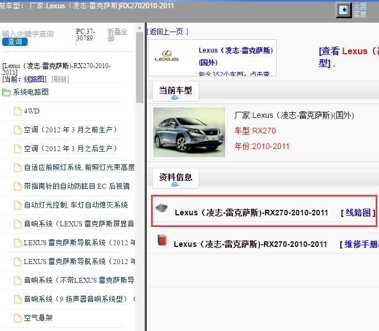Screen dimensions: 379x331
Task: Open 带指南针的自动防眩目 EC 后视镜
Action: coord(76,186)
